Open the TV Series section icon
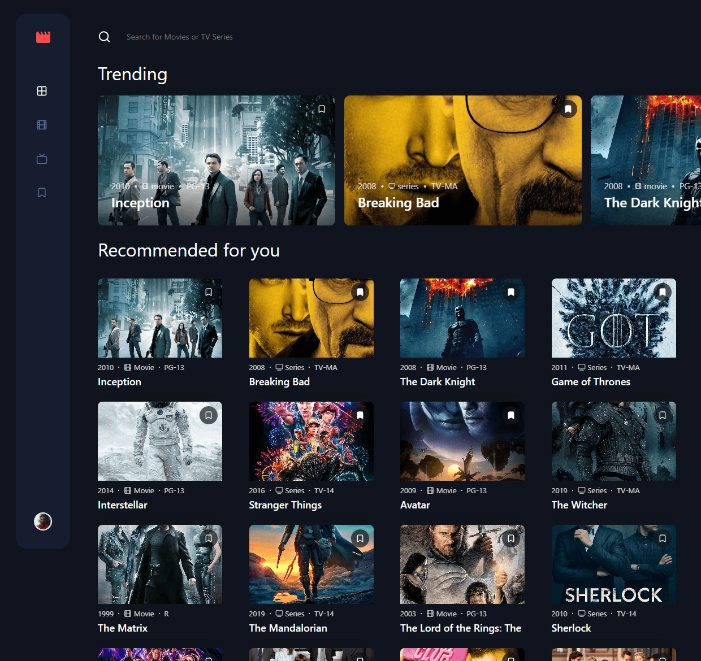The height and width of the screenshot is (661, 701). pos(42,159)
